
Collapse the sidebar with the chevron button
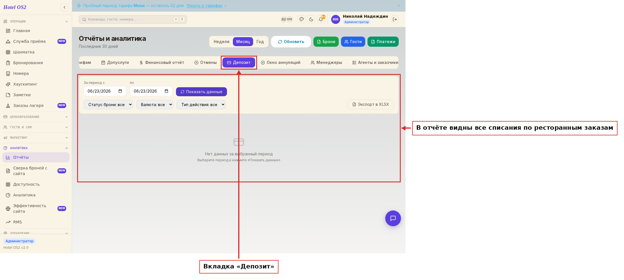[64, 7]
